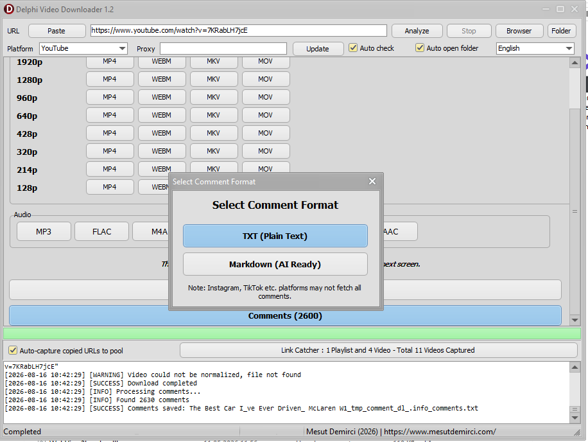Click into the URL input field

[x=239, y=30]
